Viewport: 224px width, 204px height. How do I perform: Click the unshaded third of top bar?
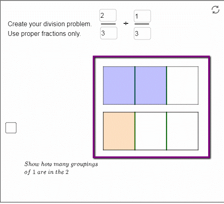pyautogui.click(x=182, y=85)
